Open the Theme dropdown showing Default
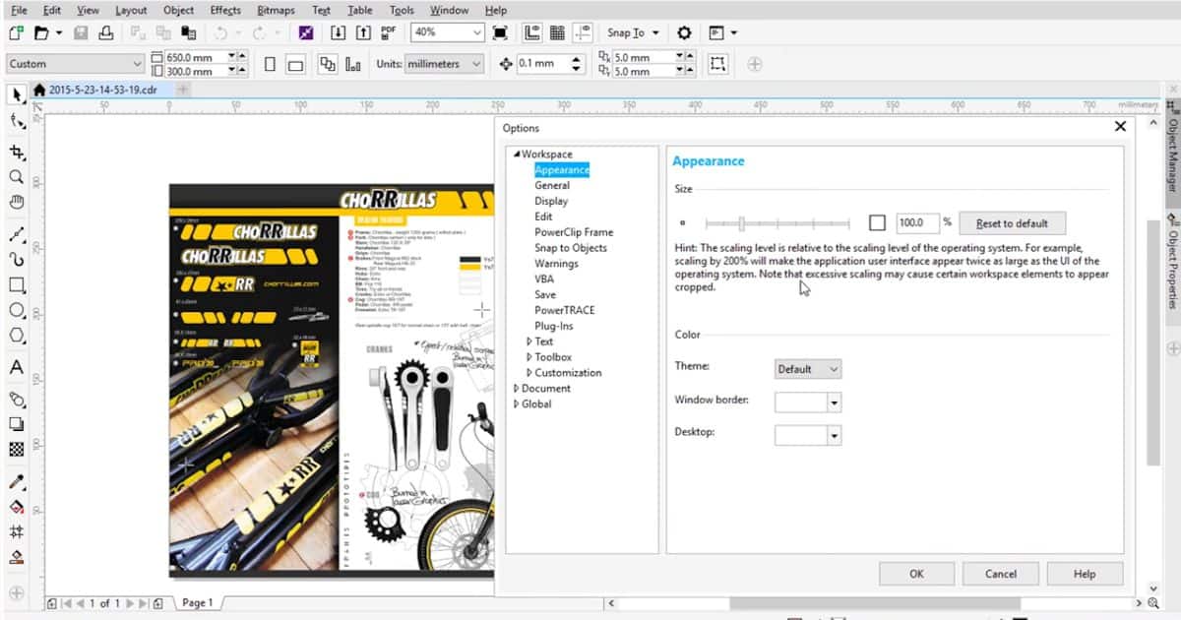 tap(807, 368)
